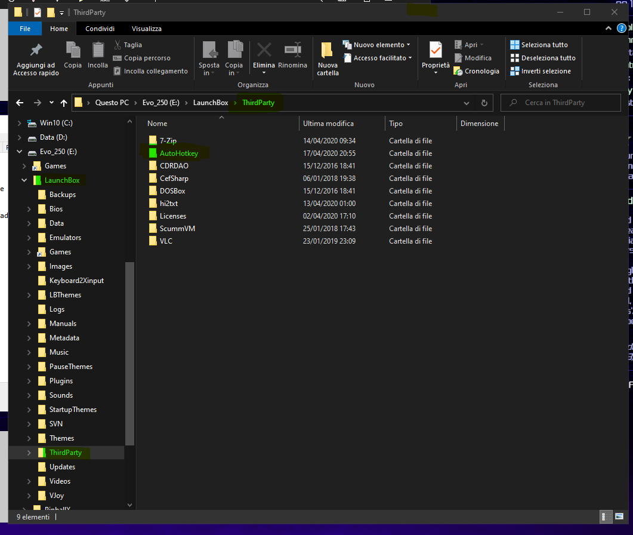Refresh the ThirdParty folder view

(484, 103)
